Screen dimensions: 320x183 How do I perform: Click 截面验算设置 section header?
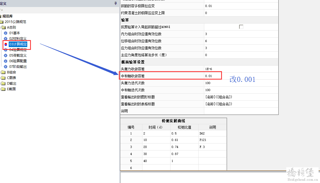[x=199, y=62]
